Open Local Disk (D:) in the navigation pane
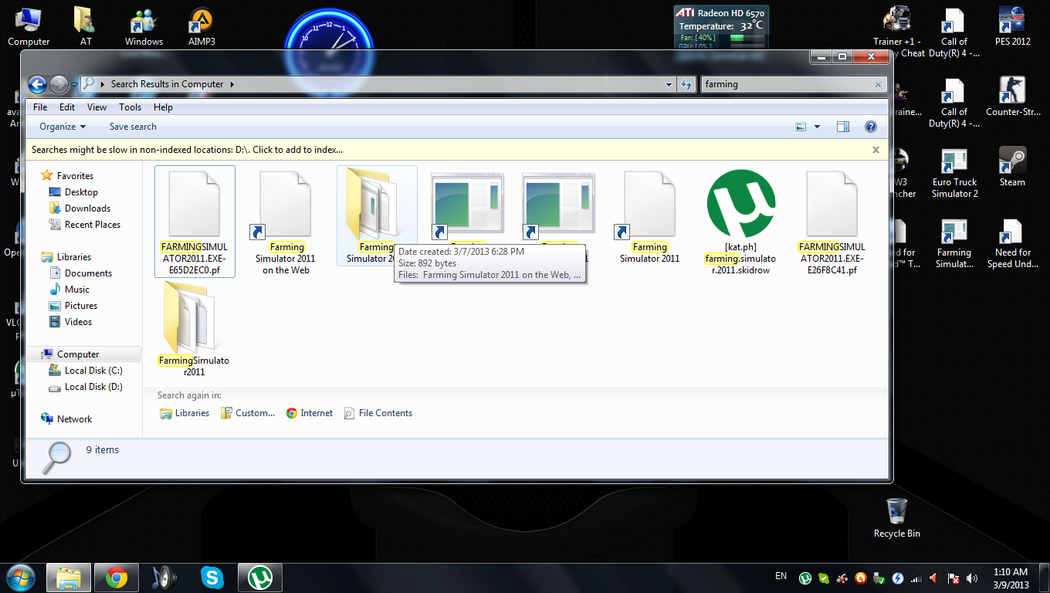Viewport: 1050px width, 593px height. [x=93, y=387]
